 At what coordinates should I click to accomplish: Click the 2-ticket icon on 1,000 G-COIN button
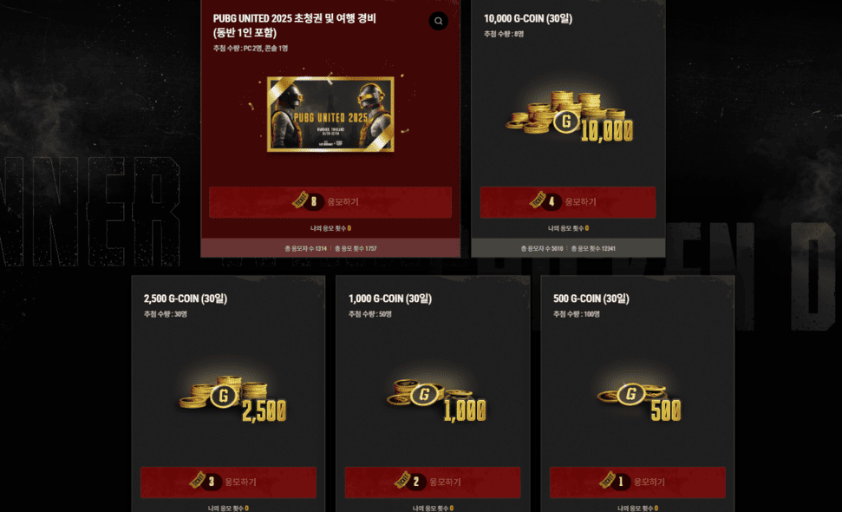(410, 481)
